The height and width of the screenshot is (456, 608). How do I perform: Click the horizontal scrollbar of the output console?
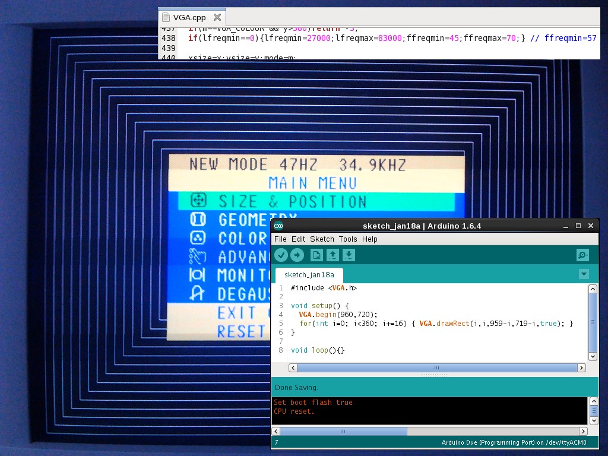tap(341, 431)
